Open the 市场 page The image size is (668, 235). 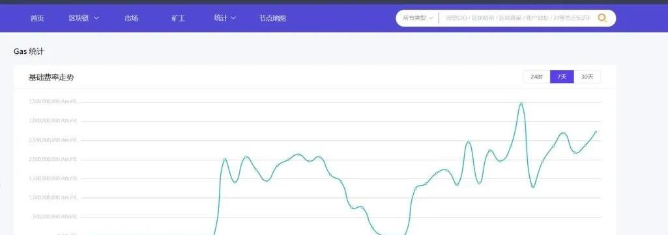coord(131,18)
